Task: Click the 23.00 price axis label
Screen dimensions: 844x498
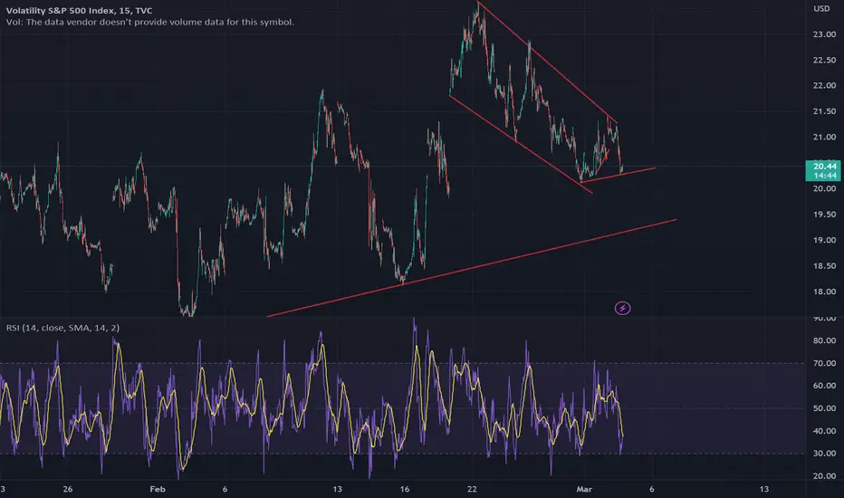Action: tap(824, 34)
